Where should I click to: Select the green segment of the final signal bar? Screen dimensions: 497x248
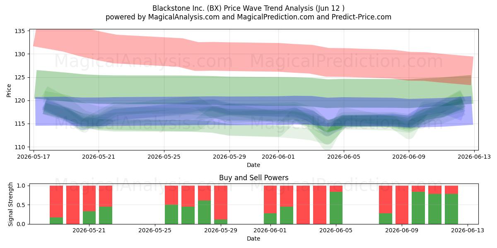pos(451,209)
